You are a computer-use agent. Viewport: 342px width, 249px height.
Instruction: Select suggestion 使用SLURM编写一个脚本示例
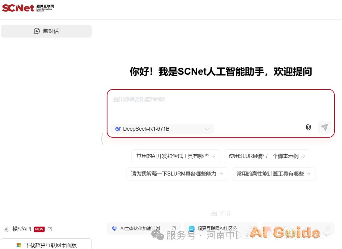(x=267, y=156)
